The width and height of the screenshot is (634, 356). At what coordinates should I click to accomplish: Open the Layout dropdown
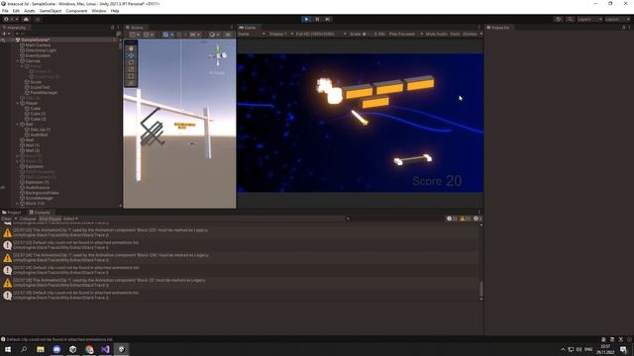[617, 19]
